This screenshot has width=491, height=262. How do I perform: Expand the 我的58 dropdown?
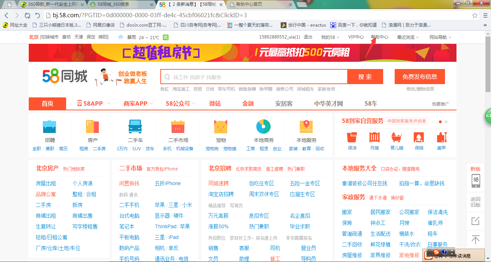330,37
